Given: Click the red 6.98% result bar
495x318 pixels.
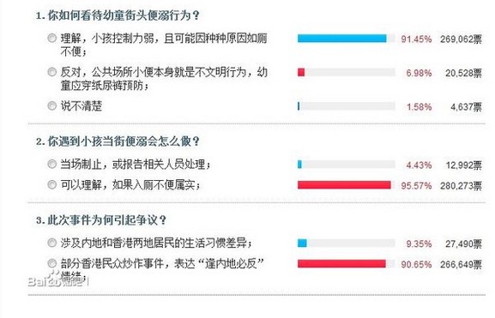Looking at the screenshot, I should click(301, 72).
